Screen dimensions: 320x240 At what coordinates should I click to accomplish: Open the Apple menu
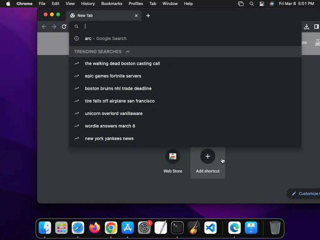pyautogui.click(x=8, y=4)
